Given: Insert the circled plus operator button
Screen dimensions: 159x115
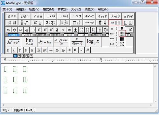Looking at the screenshot, I should click(x=63, y=50).
